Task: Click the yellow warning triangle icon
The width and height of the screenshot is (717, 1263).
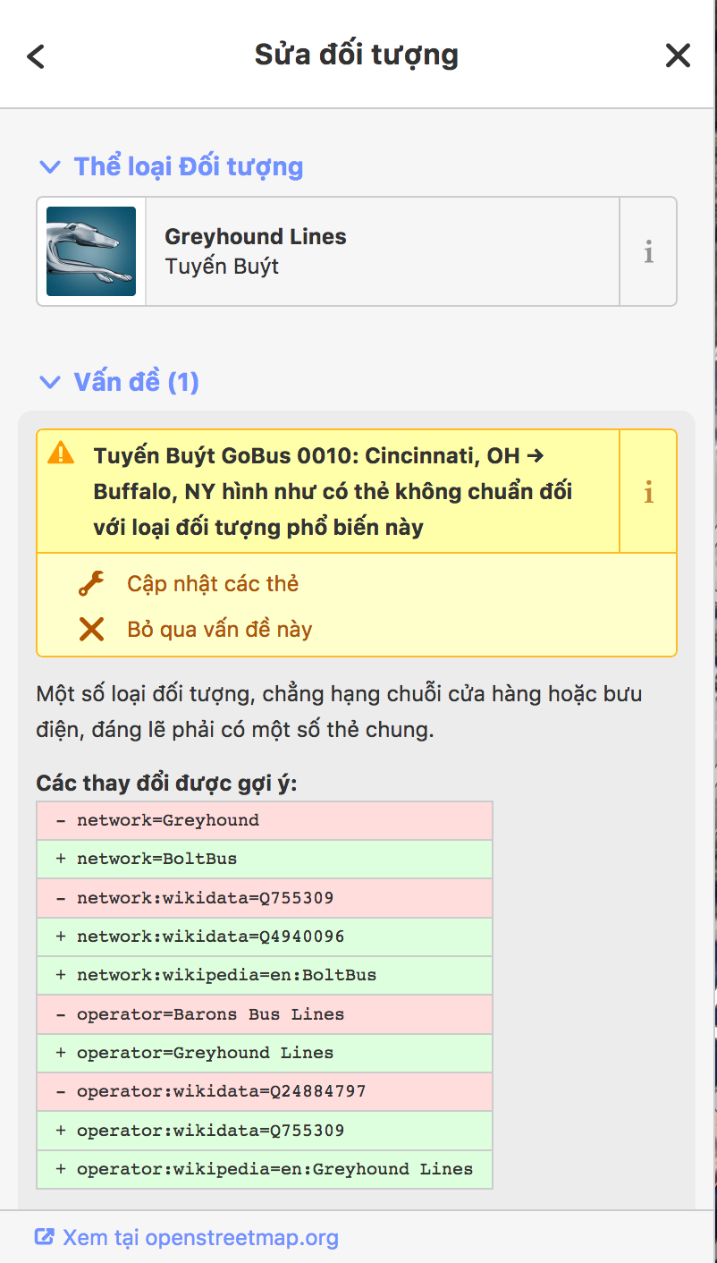Action: click(61, 453)
